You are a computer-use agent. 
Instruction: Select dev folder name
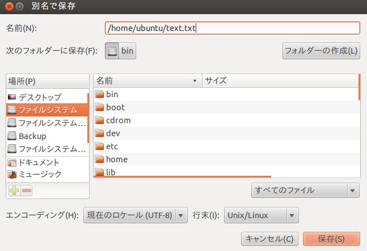[x=113, y=133]
